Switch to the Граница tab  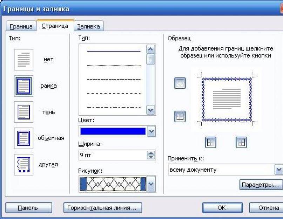21,27
